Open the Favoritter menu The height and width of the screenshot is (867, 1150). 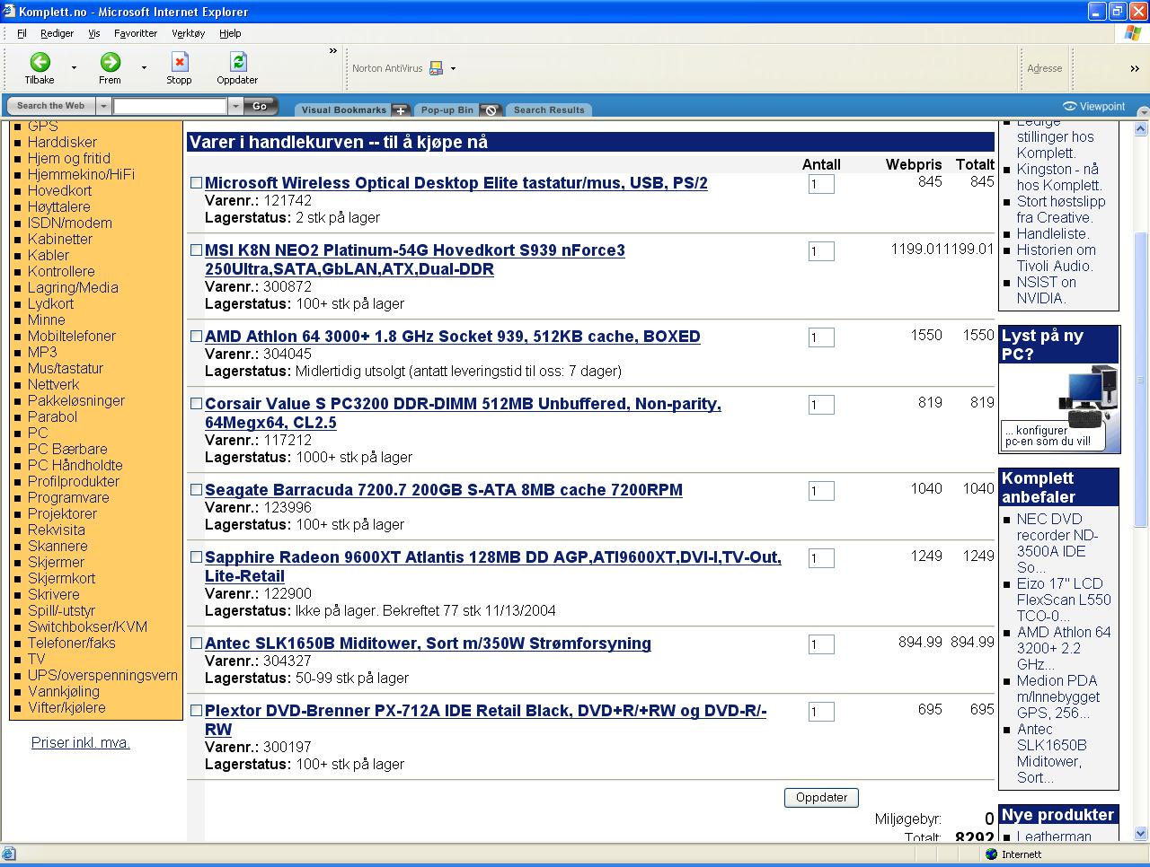(136, 33)
